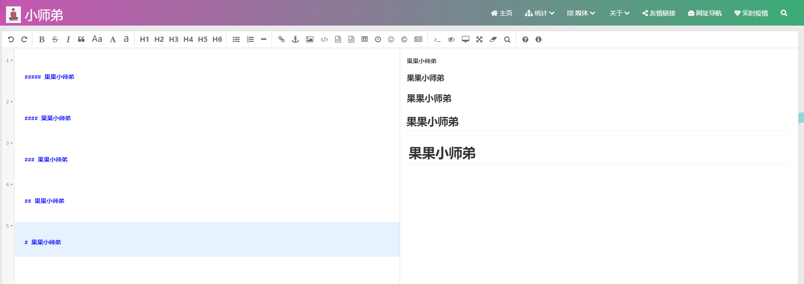The image size is (804, 284).
Task: Open the emoji picker
Action: 391,39
